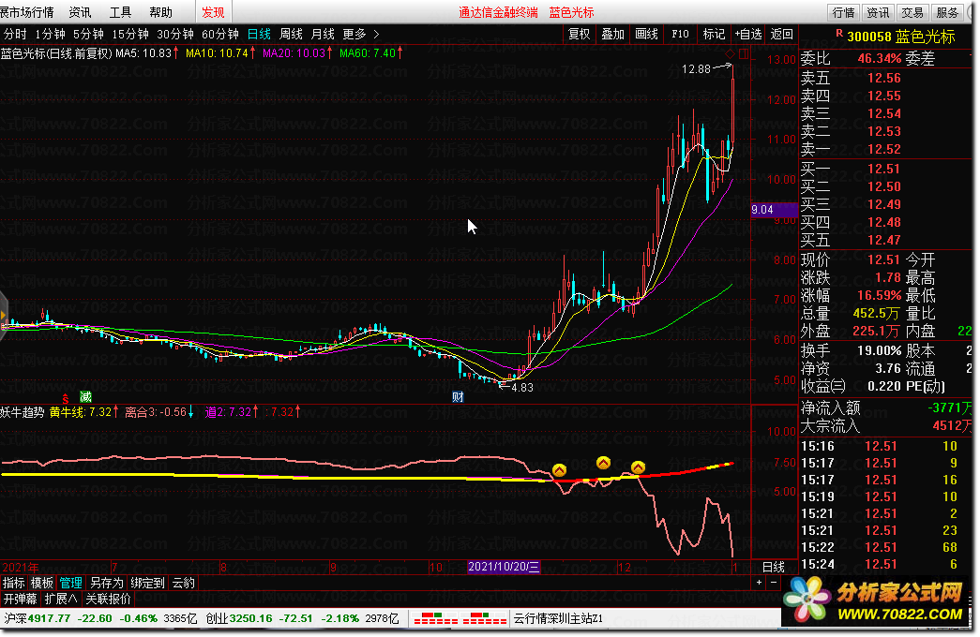Click 云行情深圳主站Z1 server status

(558, 619)
